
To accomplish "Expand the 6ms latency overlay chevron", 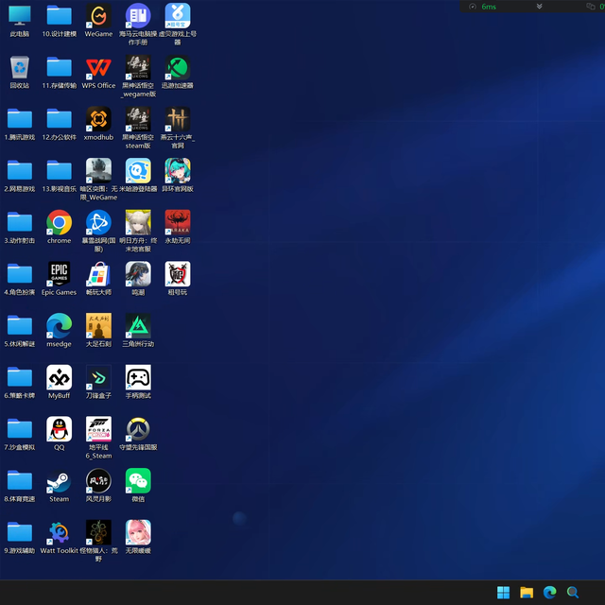I will coord(540,7).
